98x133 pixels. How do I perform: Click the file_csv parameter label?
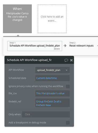click(x=13, y=93)
